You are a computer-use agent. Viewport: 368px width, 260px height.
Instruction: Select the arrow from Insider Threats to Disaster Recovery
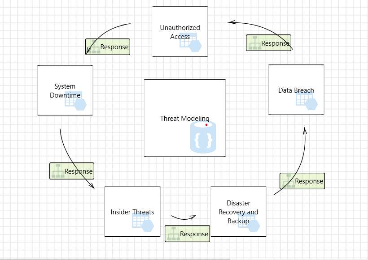tap(184, 219)
